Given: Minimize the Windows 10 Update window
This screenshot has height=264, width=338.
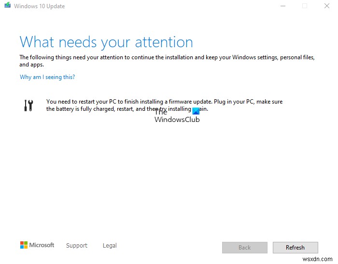Looking at the screenshot, I should (x=282, y=6).
